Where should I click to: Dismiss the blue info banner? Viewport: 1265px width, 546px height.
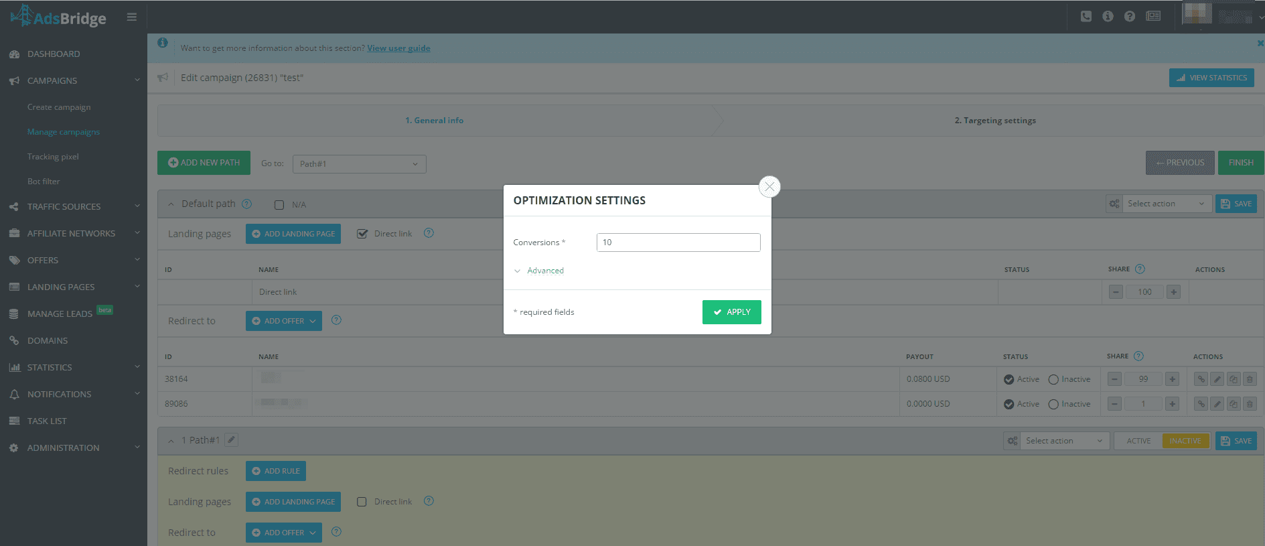point(1260,43)
